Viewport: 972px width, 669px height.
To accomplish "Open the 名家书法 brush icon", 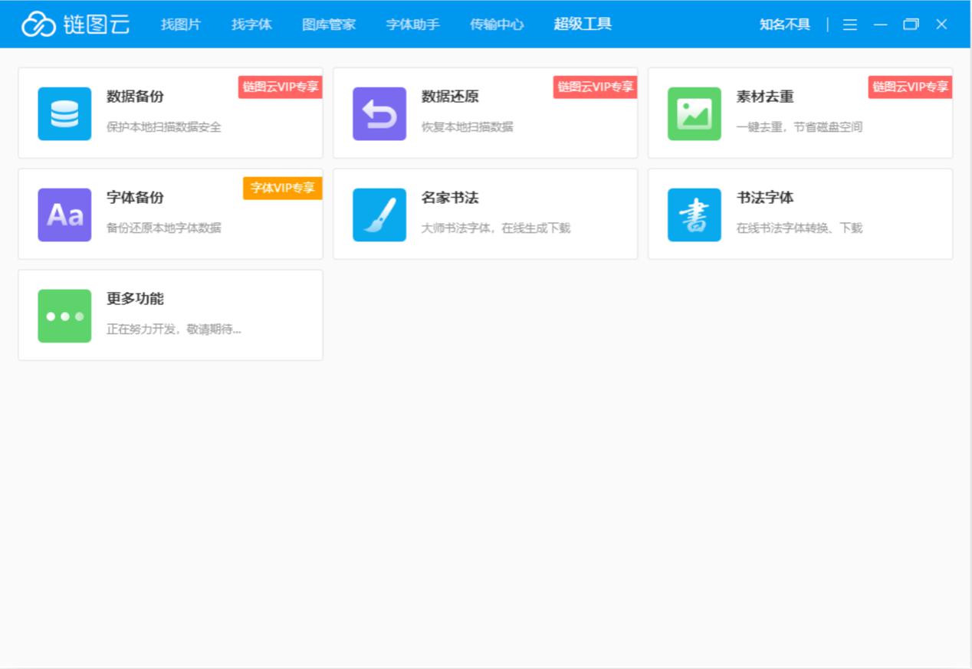I will (x=379, y=215).
